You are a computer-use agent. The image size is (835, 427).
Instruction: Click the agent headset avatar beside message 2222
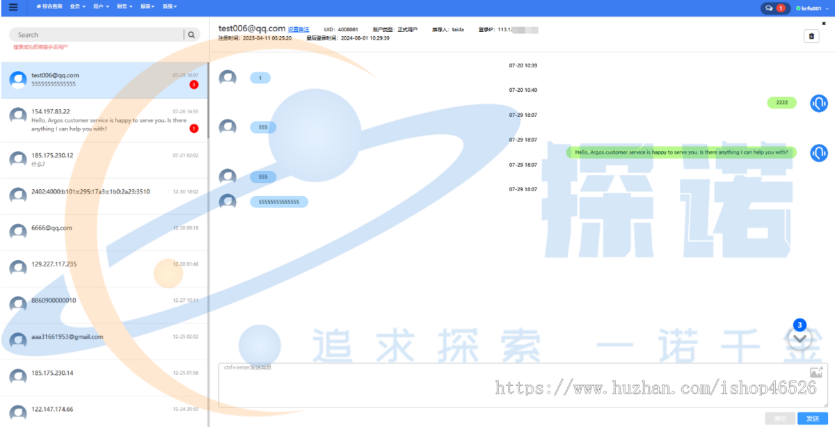(x=819, y=103)
